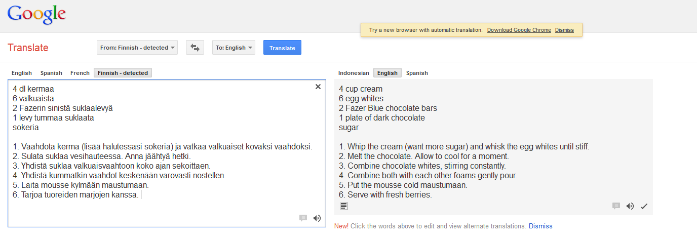Swap source and target languages
This screenshot has height=238, width=697.
click(x=195, y=48)
